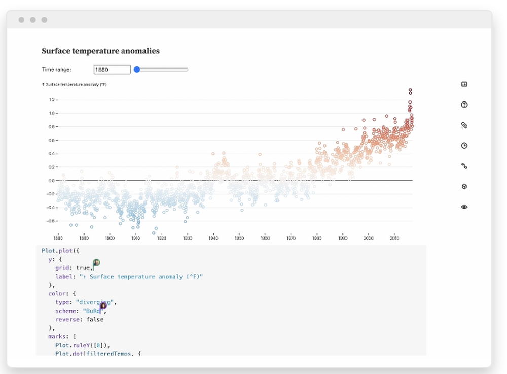Click the topmost dark red data point

pos(410,90)
